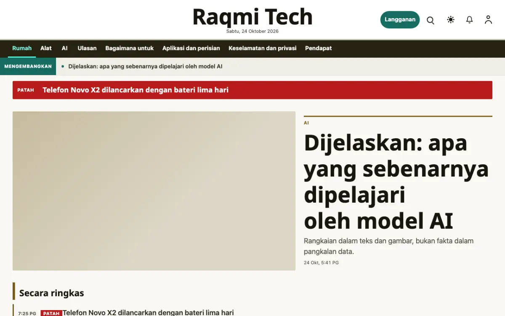
Task: Open the Secara ringkas Novo X2 story
Action: coord(148,313)
